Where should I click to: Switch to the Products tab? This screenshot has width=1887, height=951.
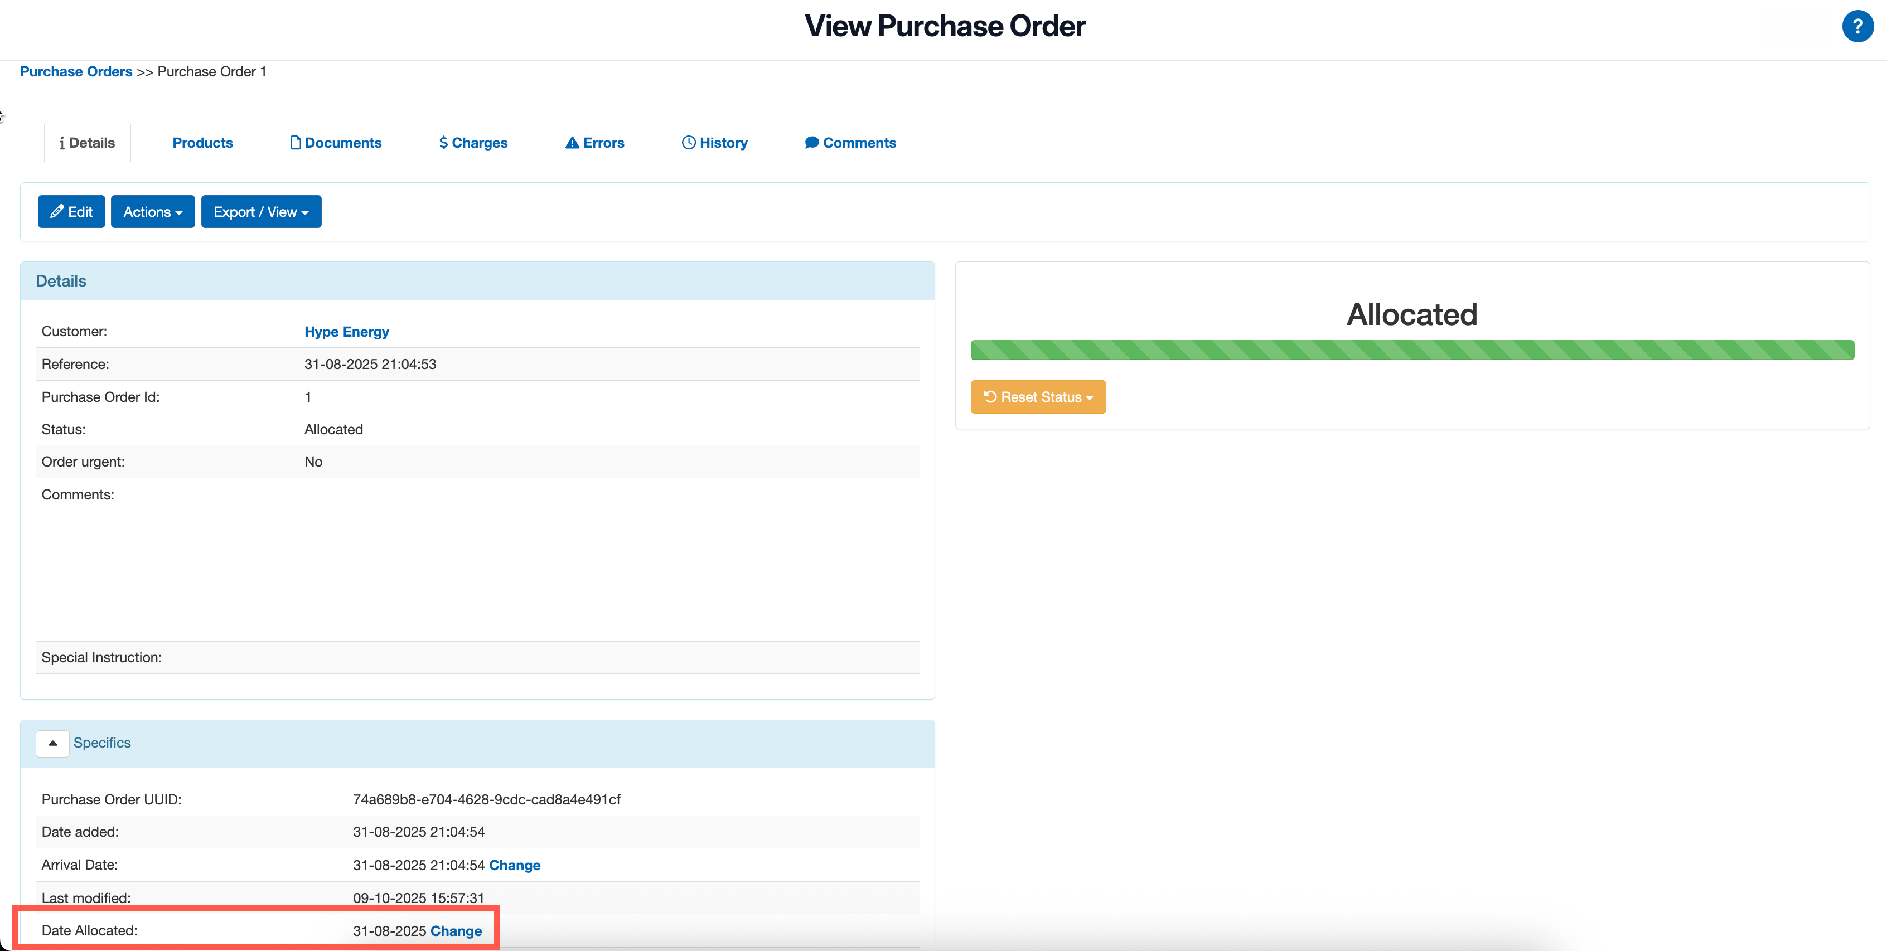(x=202, y=143)
